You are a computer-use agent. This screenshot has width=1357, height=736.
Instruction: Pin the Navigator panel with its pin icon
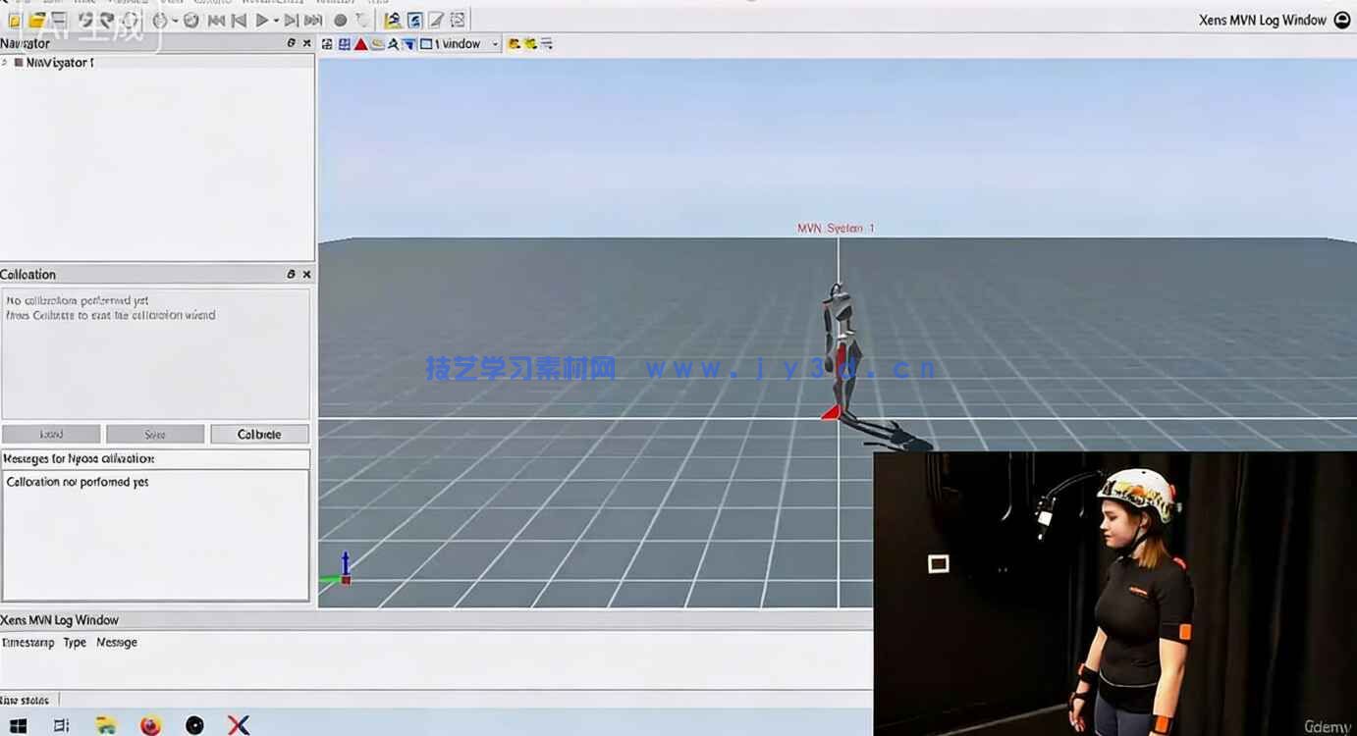click(x=289, y=43)
